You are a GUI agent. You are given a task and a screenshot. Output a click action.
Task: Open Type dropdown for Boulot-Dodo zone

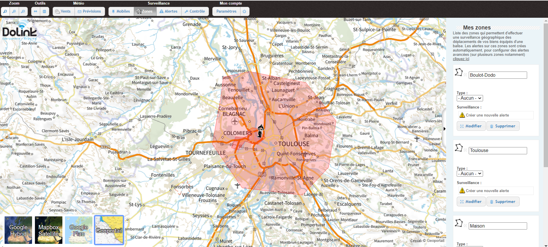click(x=470, y=98)
